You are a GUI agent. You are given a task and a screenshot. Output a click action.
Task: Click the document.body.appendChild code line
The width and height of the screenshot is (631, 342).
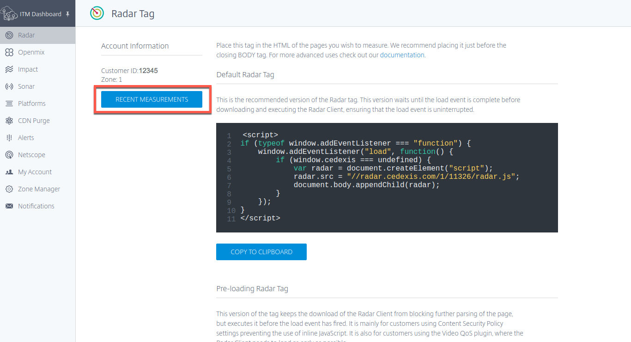tap(367, 185)
